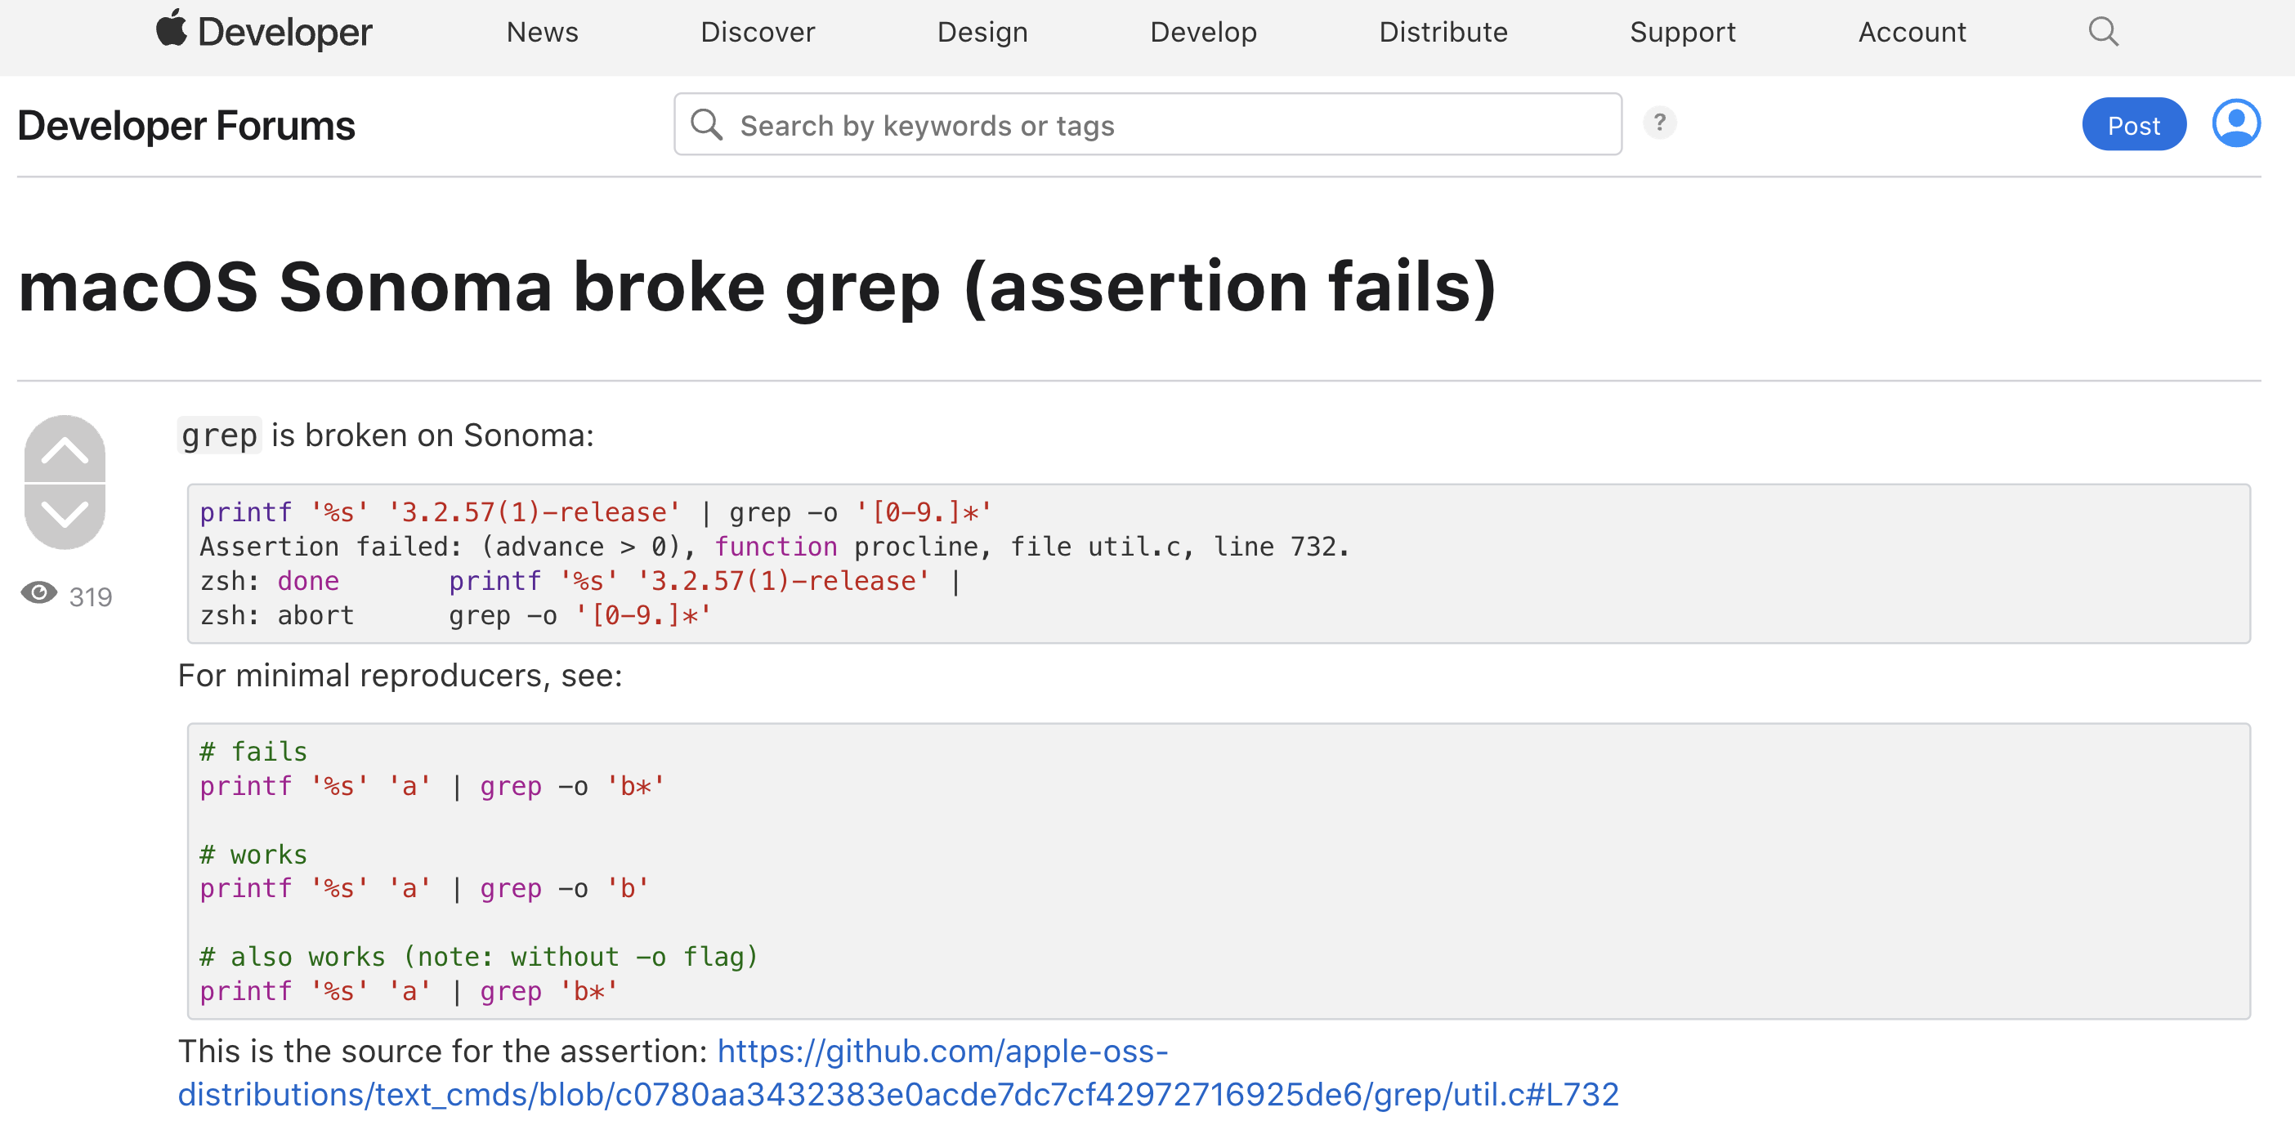Open your profile via the avatar icon
This screenshot has width=2295, height=1121.
(2236, 123)
